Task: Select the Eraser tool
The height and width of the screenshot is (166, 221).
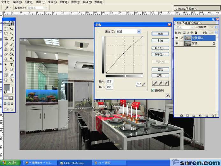Action: pyautogui.click(x=6, y=54)
